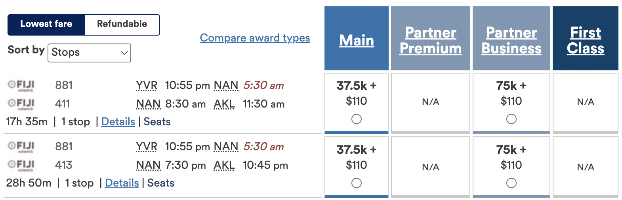Click the Main column header
Image resolution: width=622 pixels, height=200 pixels.
357,40
